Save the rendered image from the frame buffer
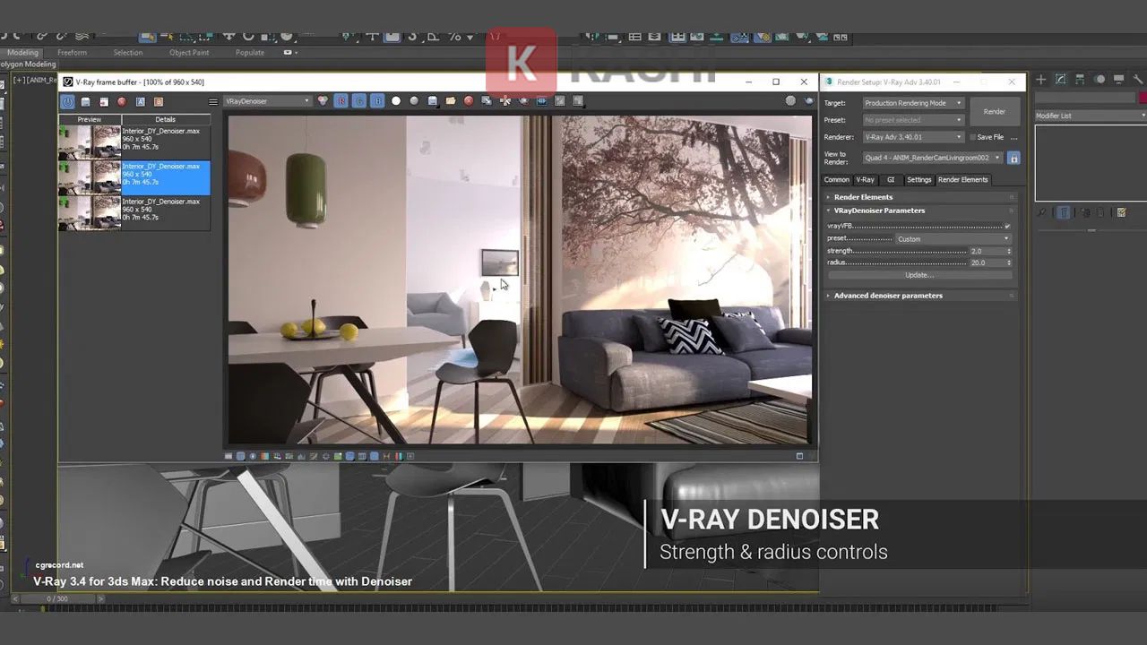The height and width of the screenshot is (645, 1147). [433, 100]
